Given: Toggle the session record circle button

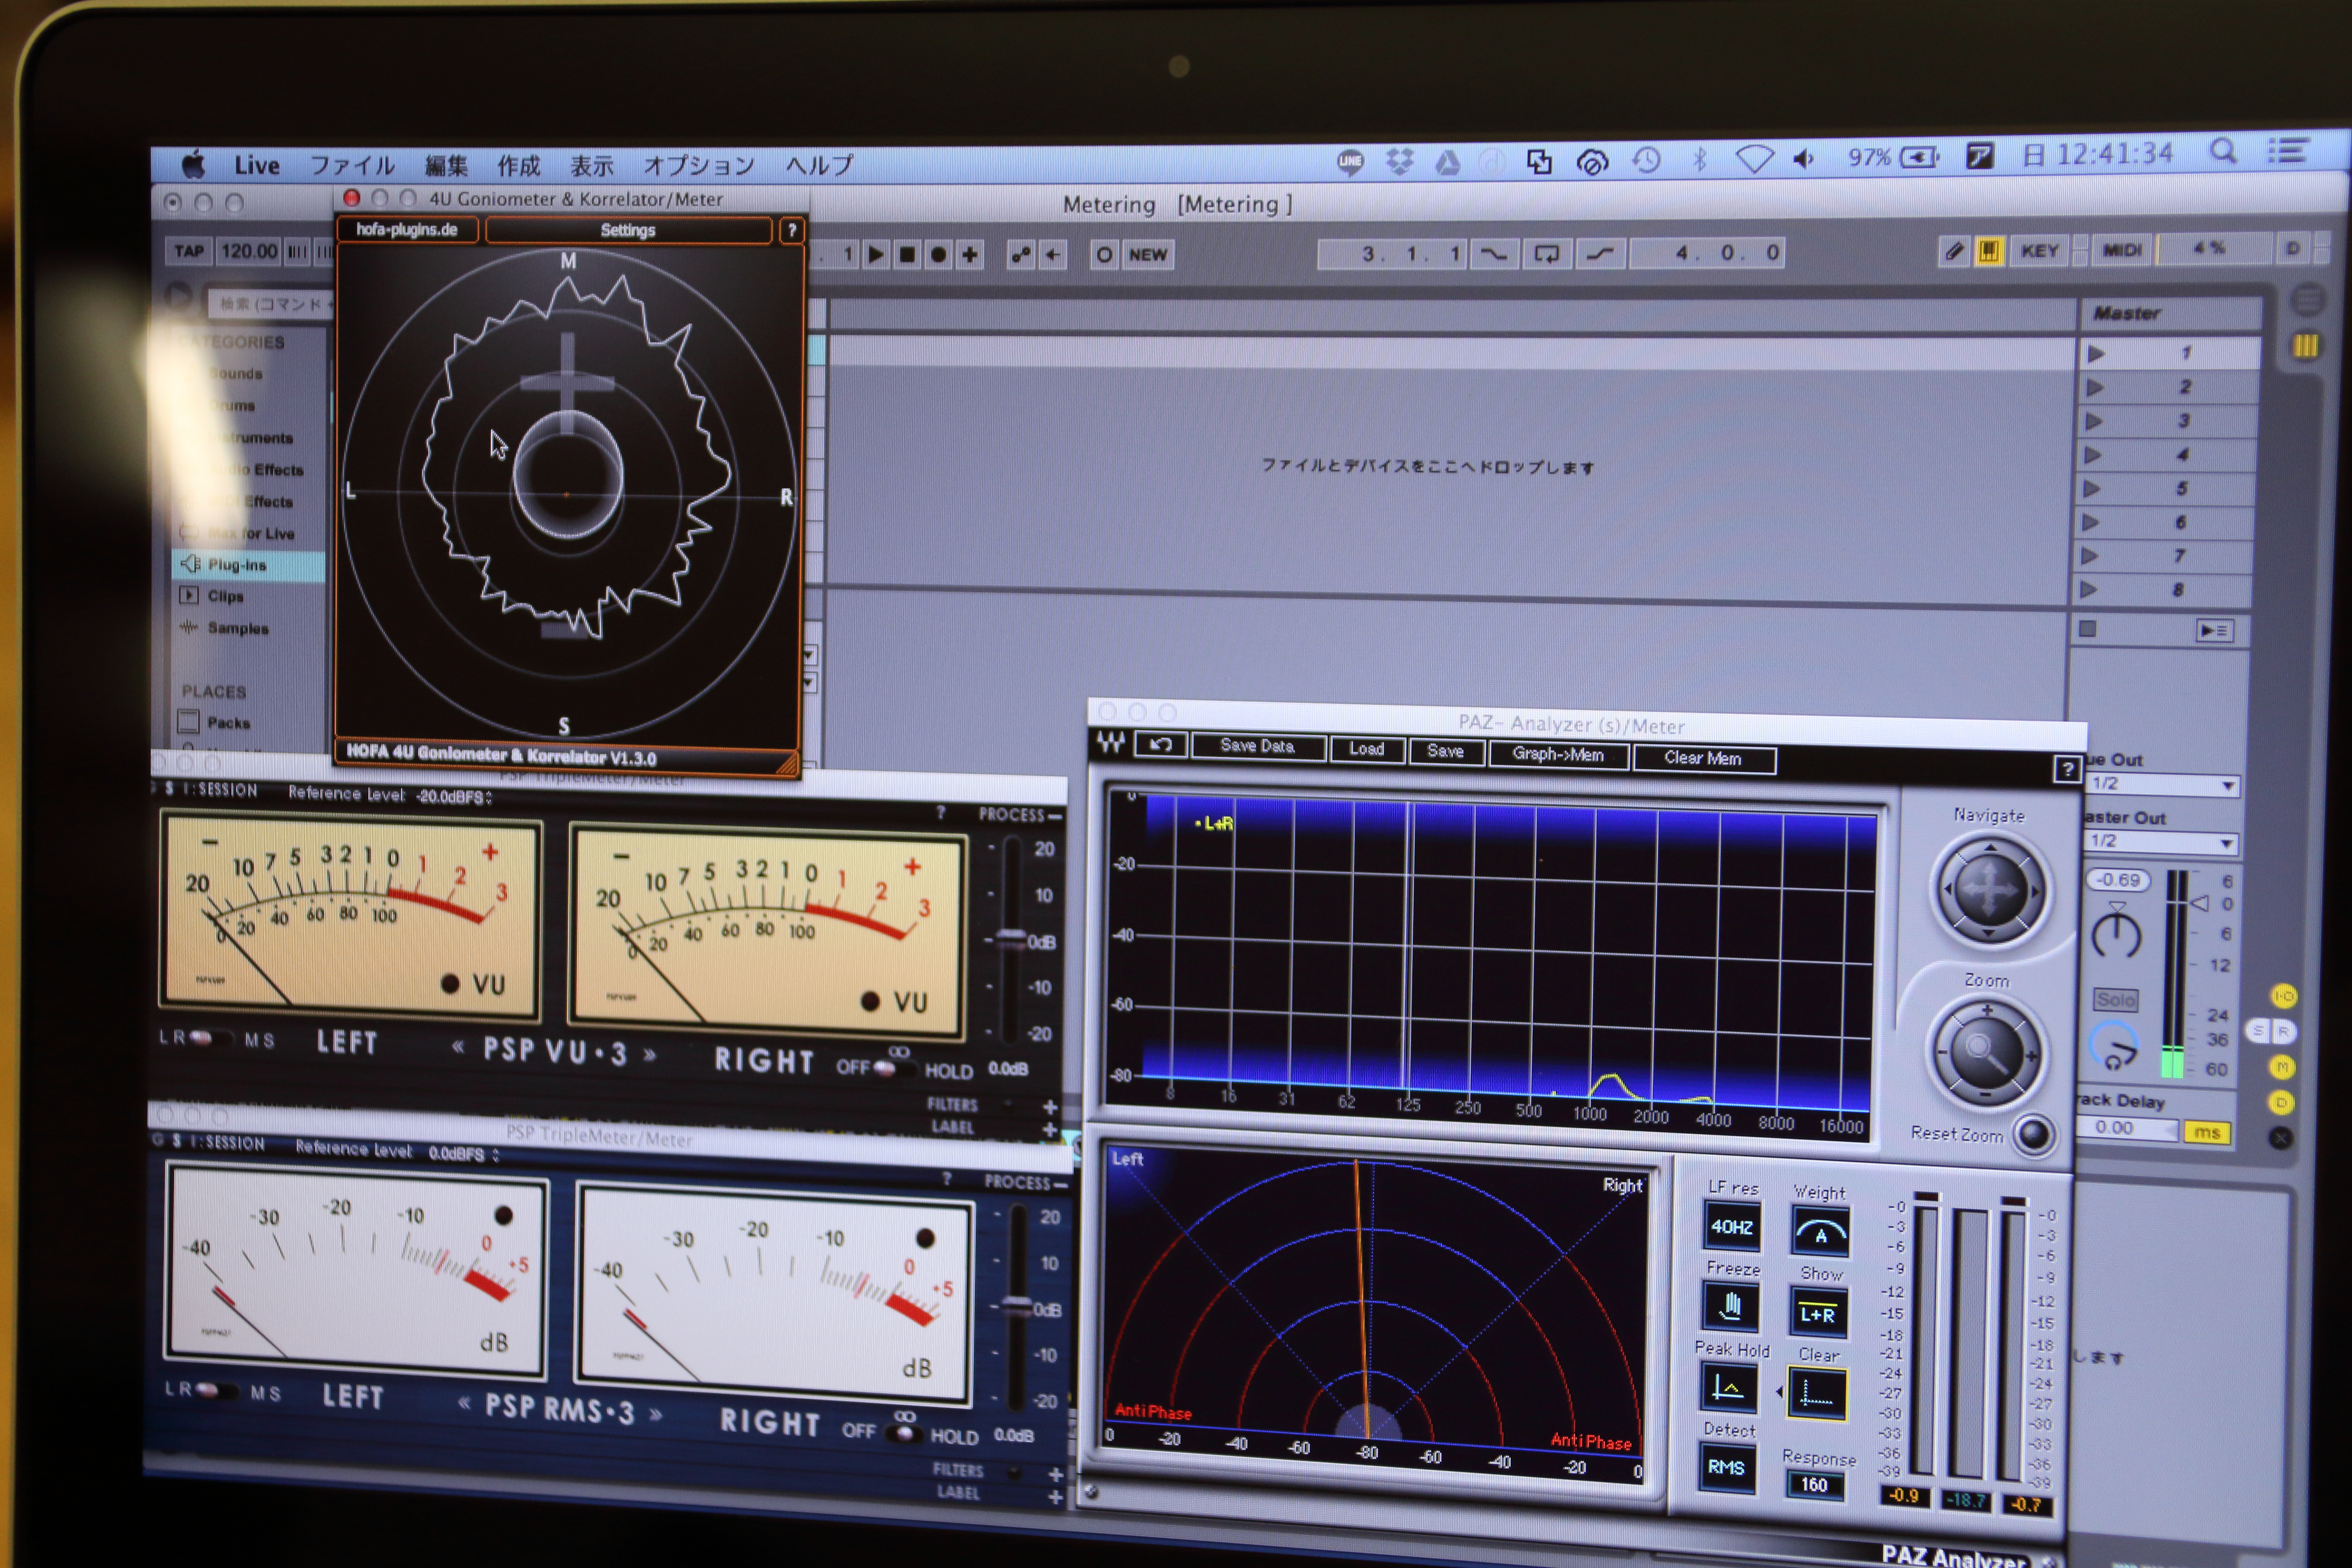Looking at the screenshot, I should pyautogui.click(x=1103, y=254).
